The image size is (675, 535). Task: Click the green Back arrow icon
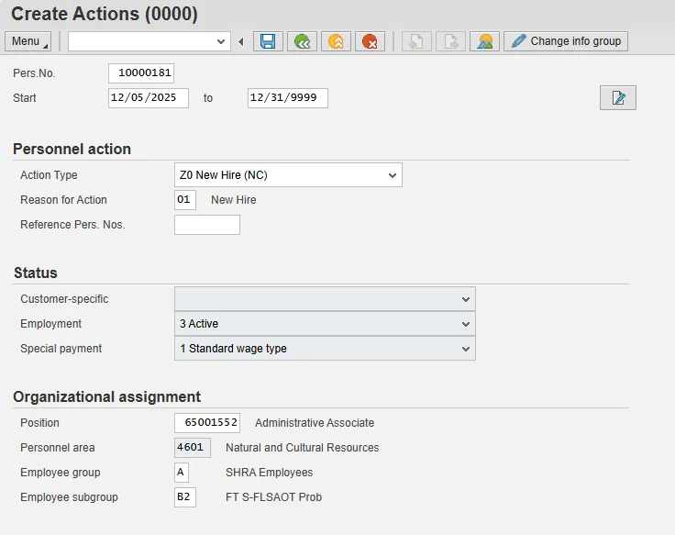click(x=302, y=41)
